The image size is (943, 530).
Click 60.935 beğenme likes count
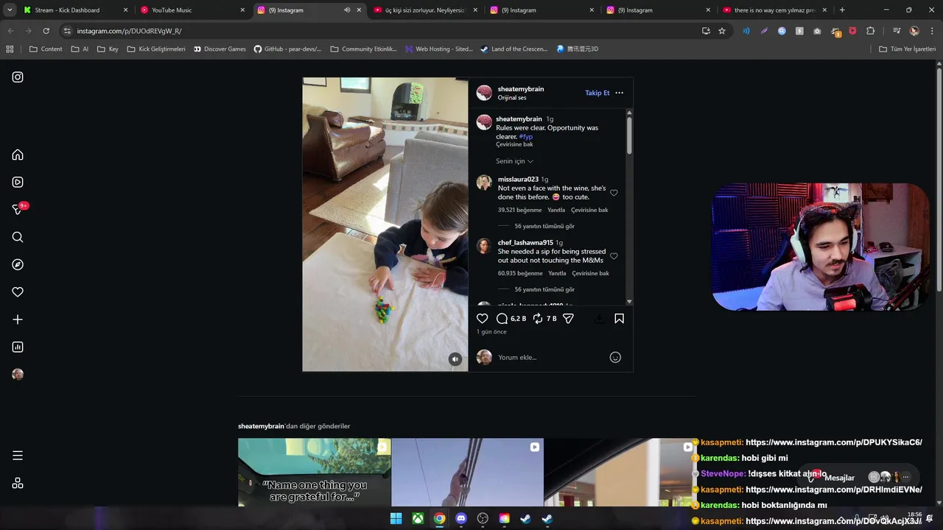tap(520, 273)
